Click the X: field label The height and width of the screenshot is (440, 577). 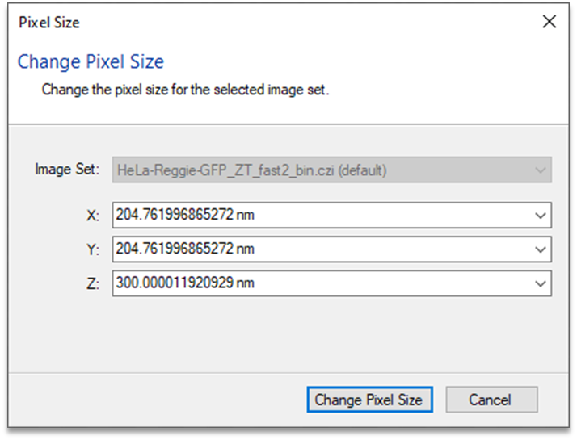pyautogui.click(x=93, y=216)
